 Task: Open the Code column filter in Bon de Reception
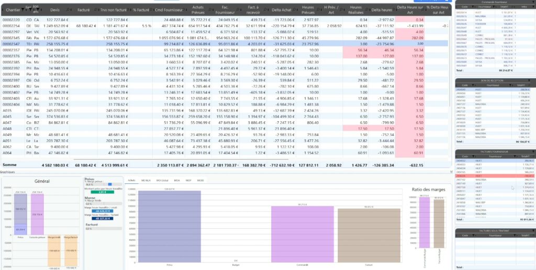473,86
